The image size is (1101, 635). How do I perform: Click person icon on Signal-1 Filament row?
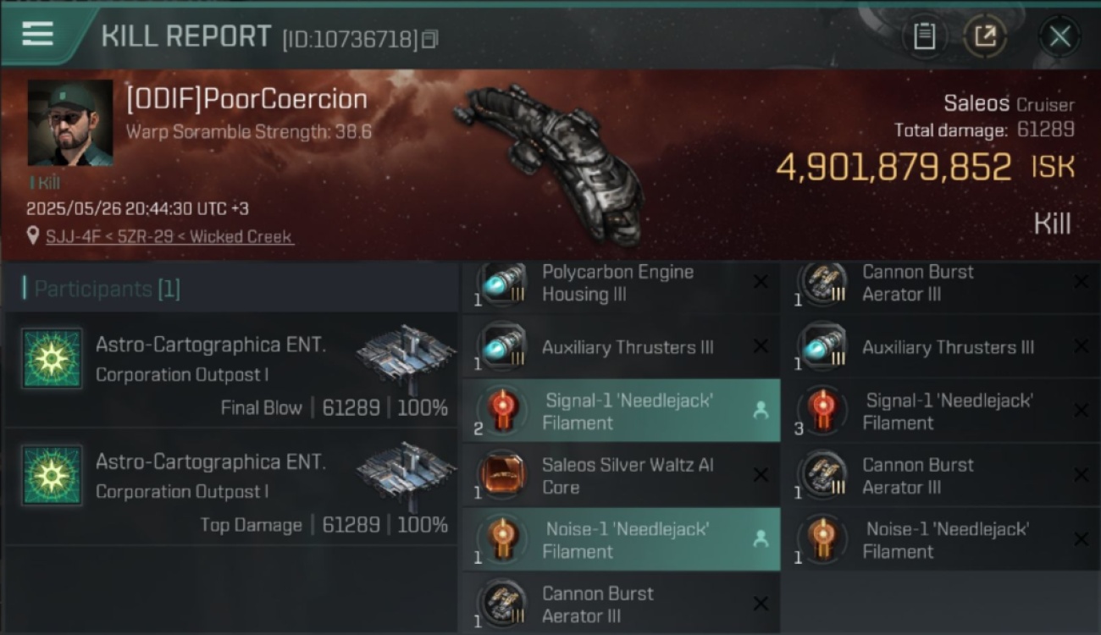click(x=760, y=411)
